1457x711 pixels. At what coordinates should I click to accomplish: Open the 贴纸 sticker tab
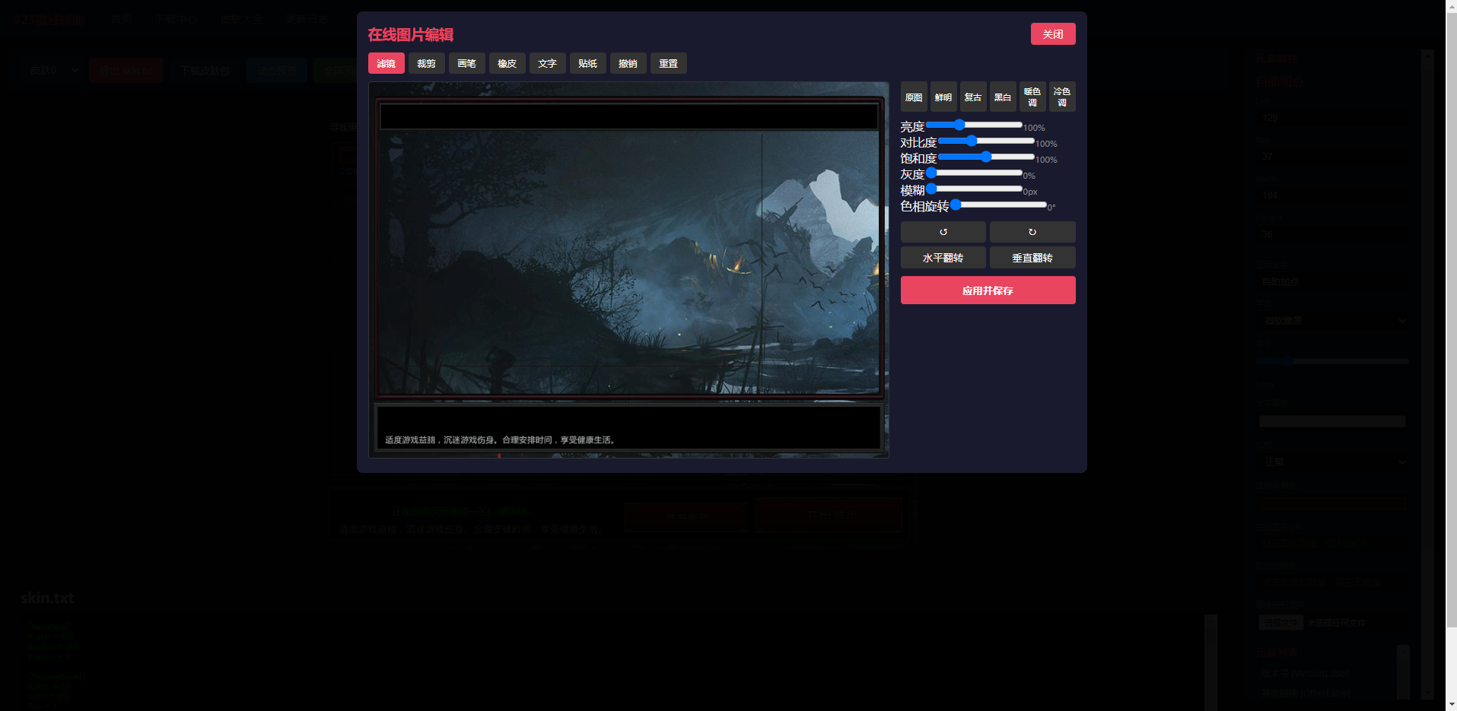click(587, 63)
